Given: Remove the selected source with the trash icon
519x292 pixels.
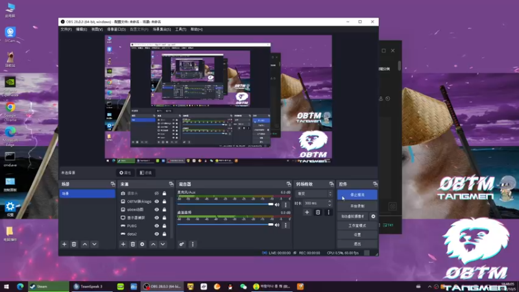Looking at the screenshot, I should [x=133, y=245].
